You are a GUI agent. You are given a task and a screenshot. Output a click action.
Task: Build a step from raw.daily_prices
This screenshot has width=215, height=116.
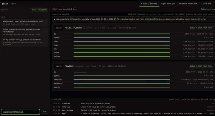tap(201, 28)
